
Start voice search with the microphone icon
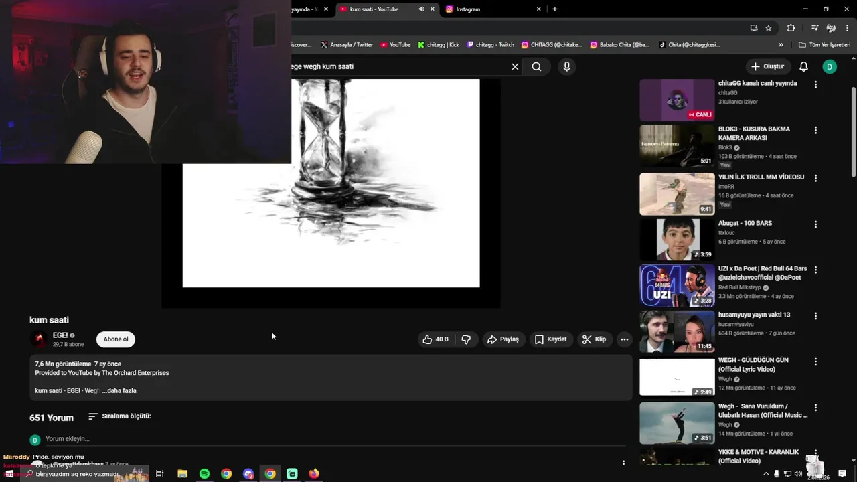tap(566, 66)
